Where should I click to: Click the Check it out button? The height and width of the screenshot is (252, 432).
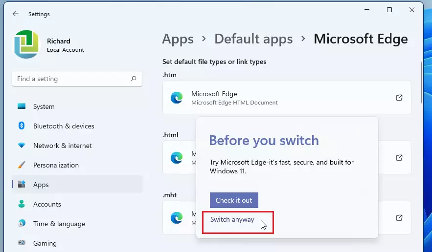tap(234, 200)
